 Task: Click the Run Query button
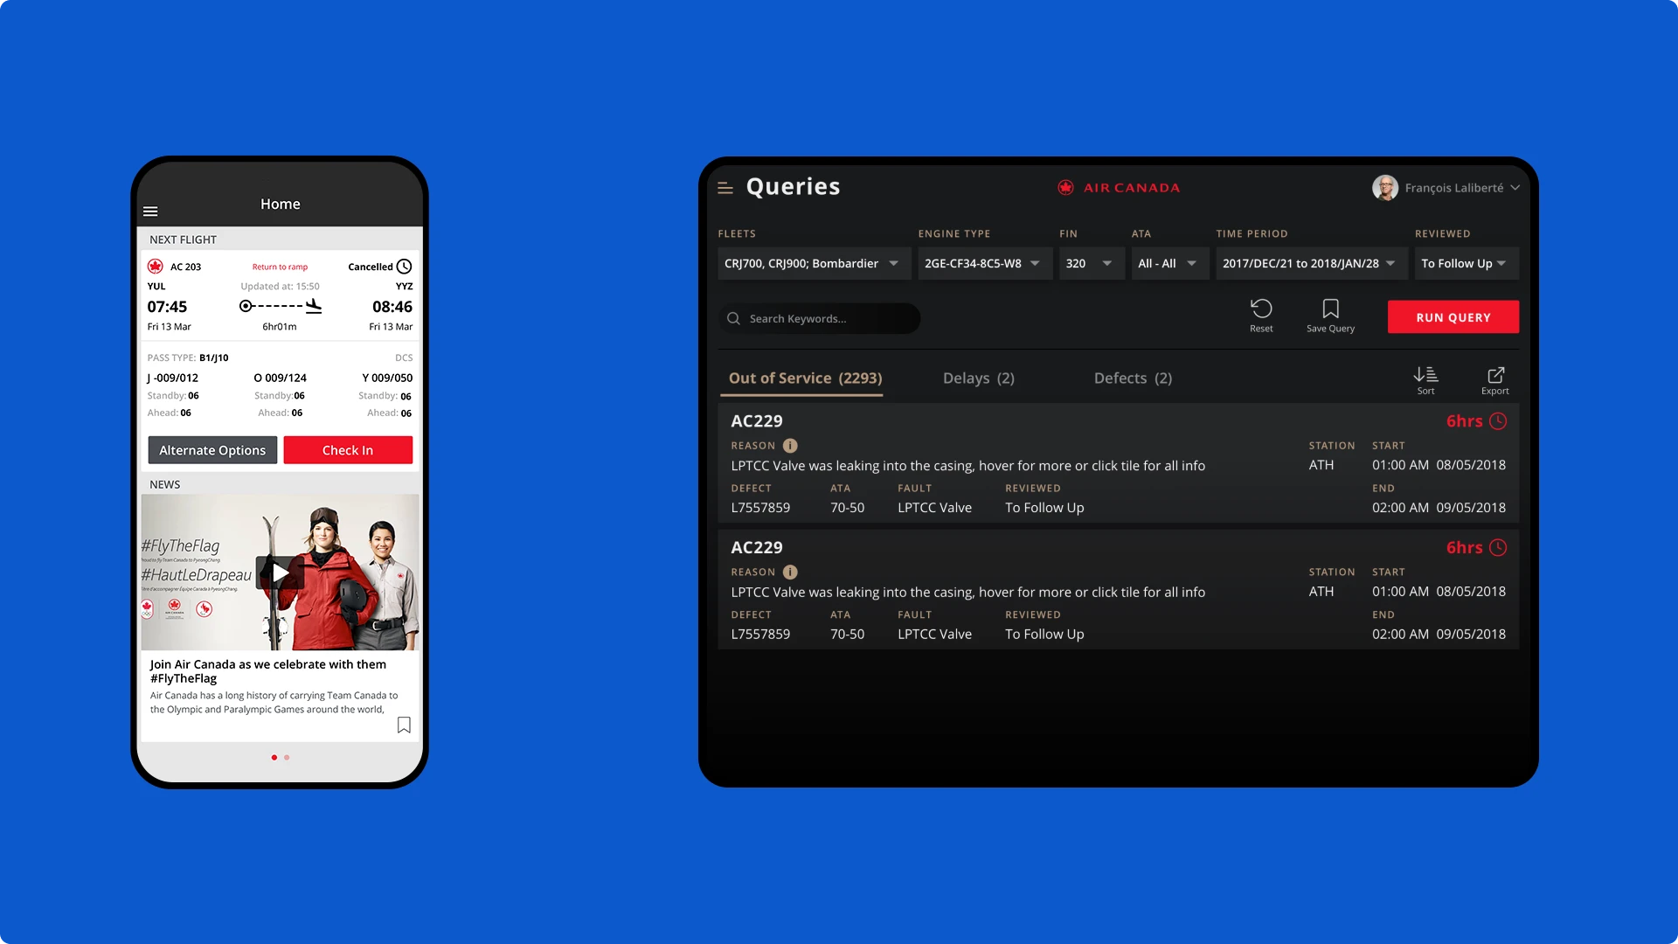coord(1453,317)
